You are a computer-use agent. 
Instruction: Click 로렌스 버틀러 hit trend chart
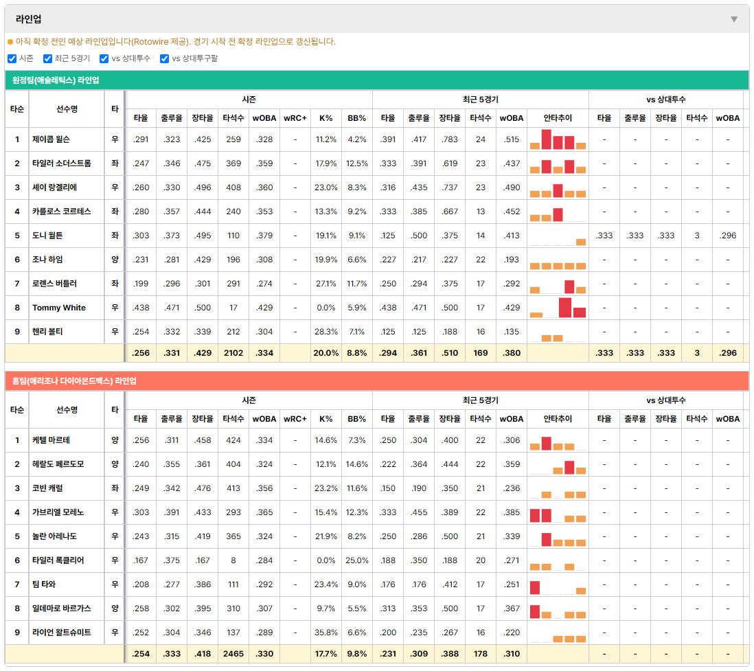click(558, 284)
